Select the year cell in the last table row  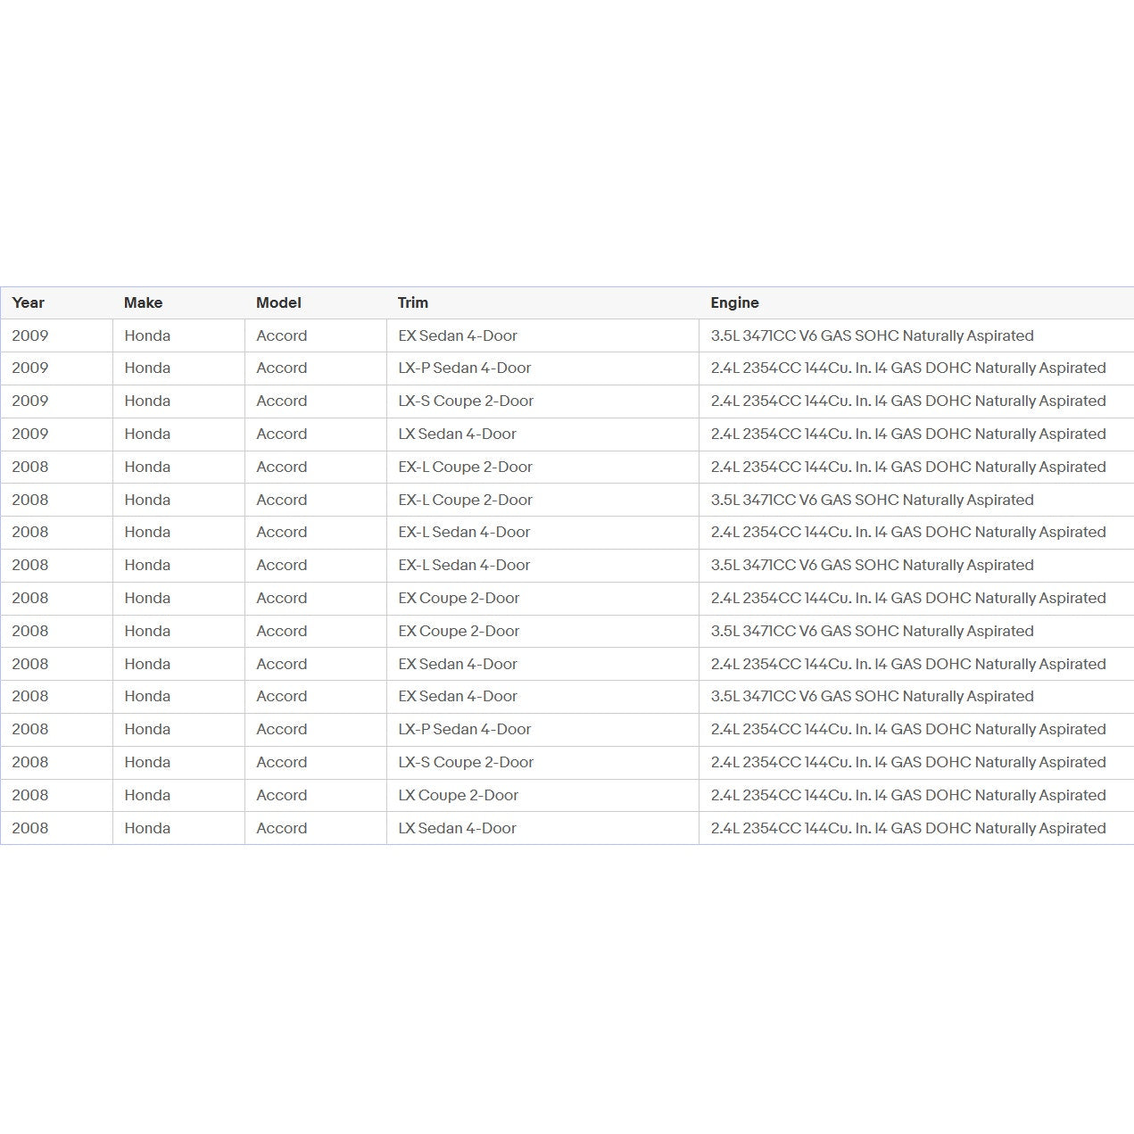coord(30,828)
